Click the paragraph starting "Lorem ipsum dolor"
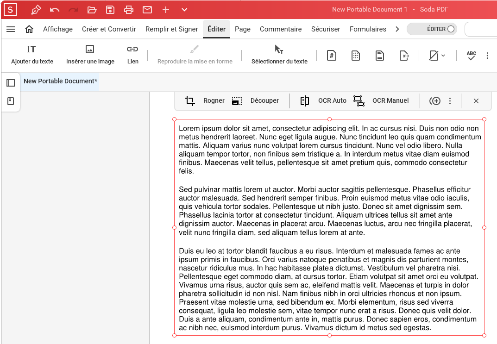This screenshot has width=497, height=344. click(330, 150)
